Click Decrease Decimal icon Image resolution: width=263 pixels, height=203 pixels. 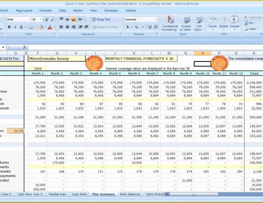click(155, 27)
